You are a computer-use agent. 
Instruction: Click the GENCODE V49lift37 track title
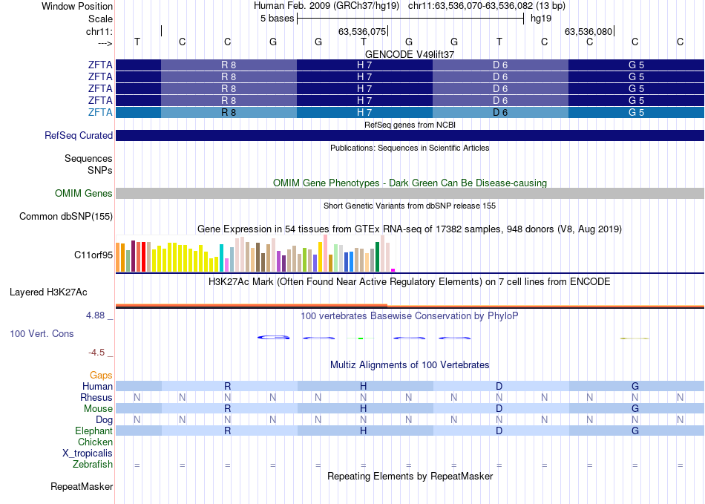click(410, 54)
